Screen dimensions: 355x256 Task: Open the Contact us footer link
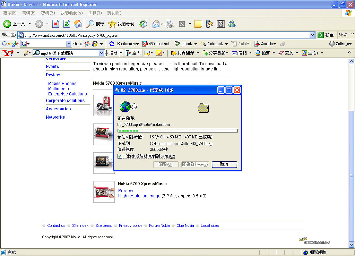(56, 225)
